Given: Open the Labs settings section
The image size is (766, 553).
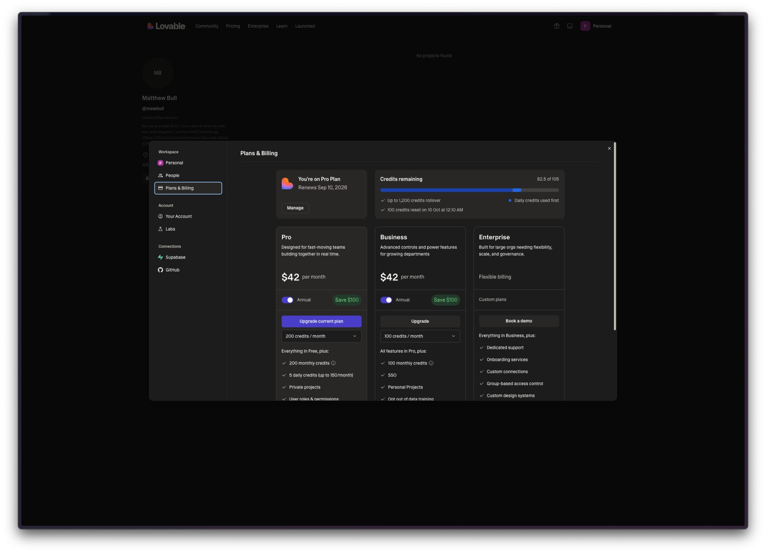Looking at the screenshot, I should [170, 229].
